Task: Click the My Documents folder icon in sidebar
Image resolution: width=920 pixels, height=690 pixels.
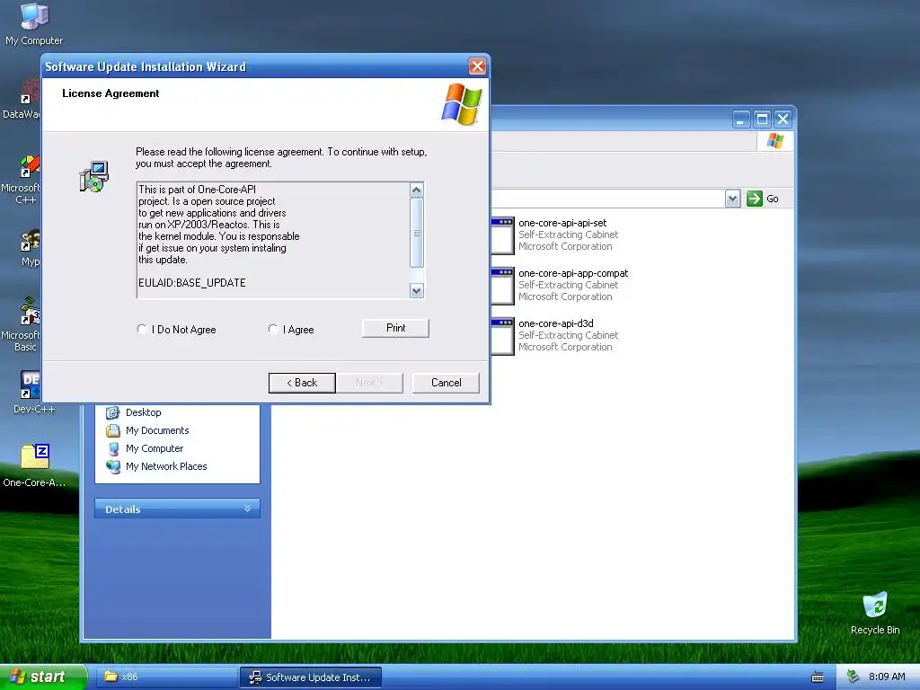Action: pyautogui.click(x=112, y=430)
